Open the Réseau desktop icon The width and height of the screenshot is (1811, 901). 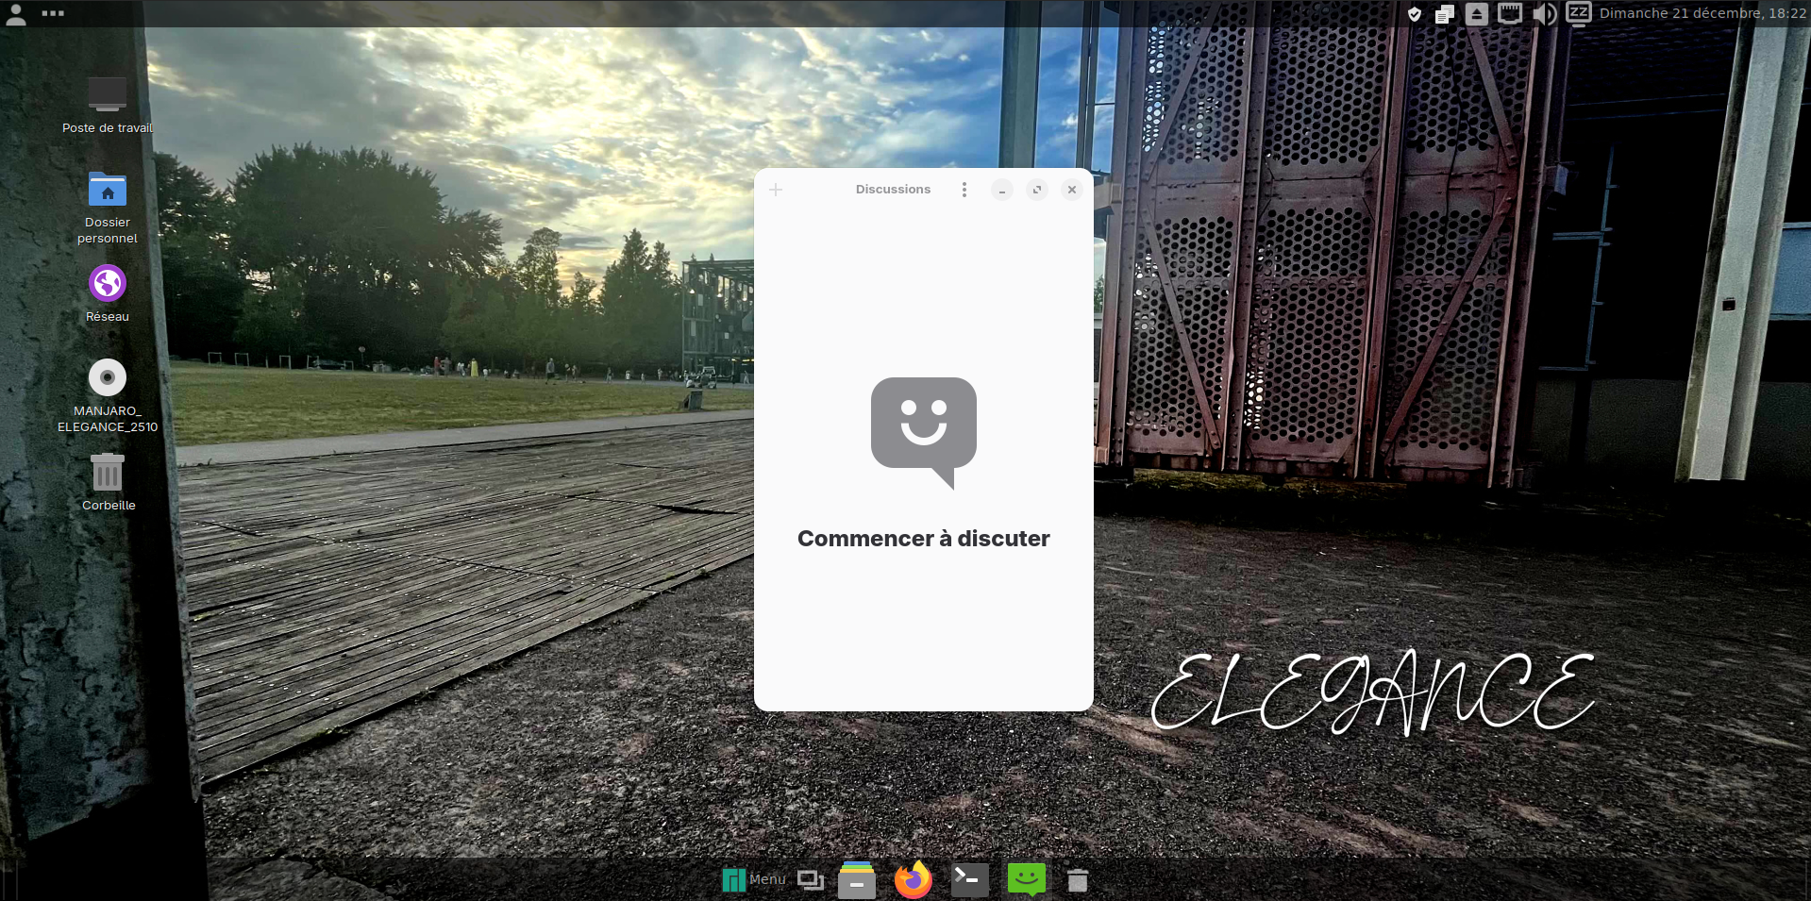coord(108,283)
